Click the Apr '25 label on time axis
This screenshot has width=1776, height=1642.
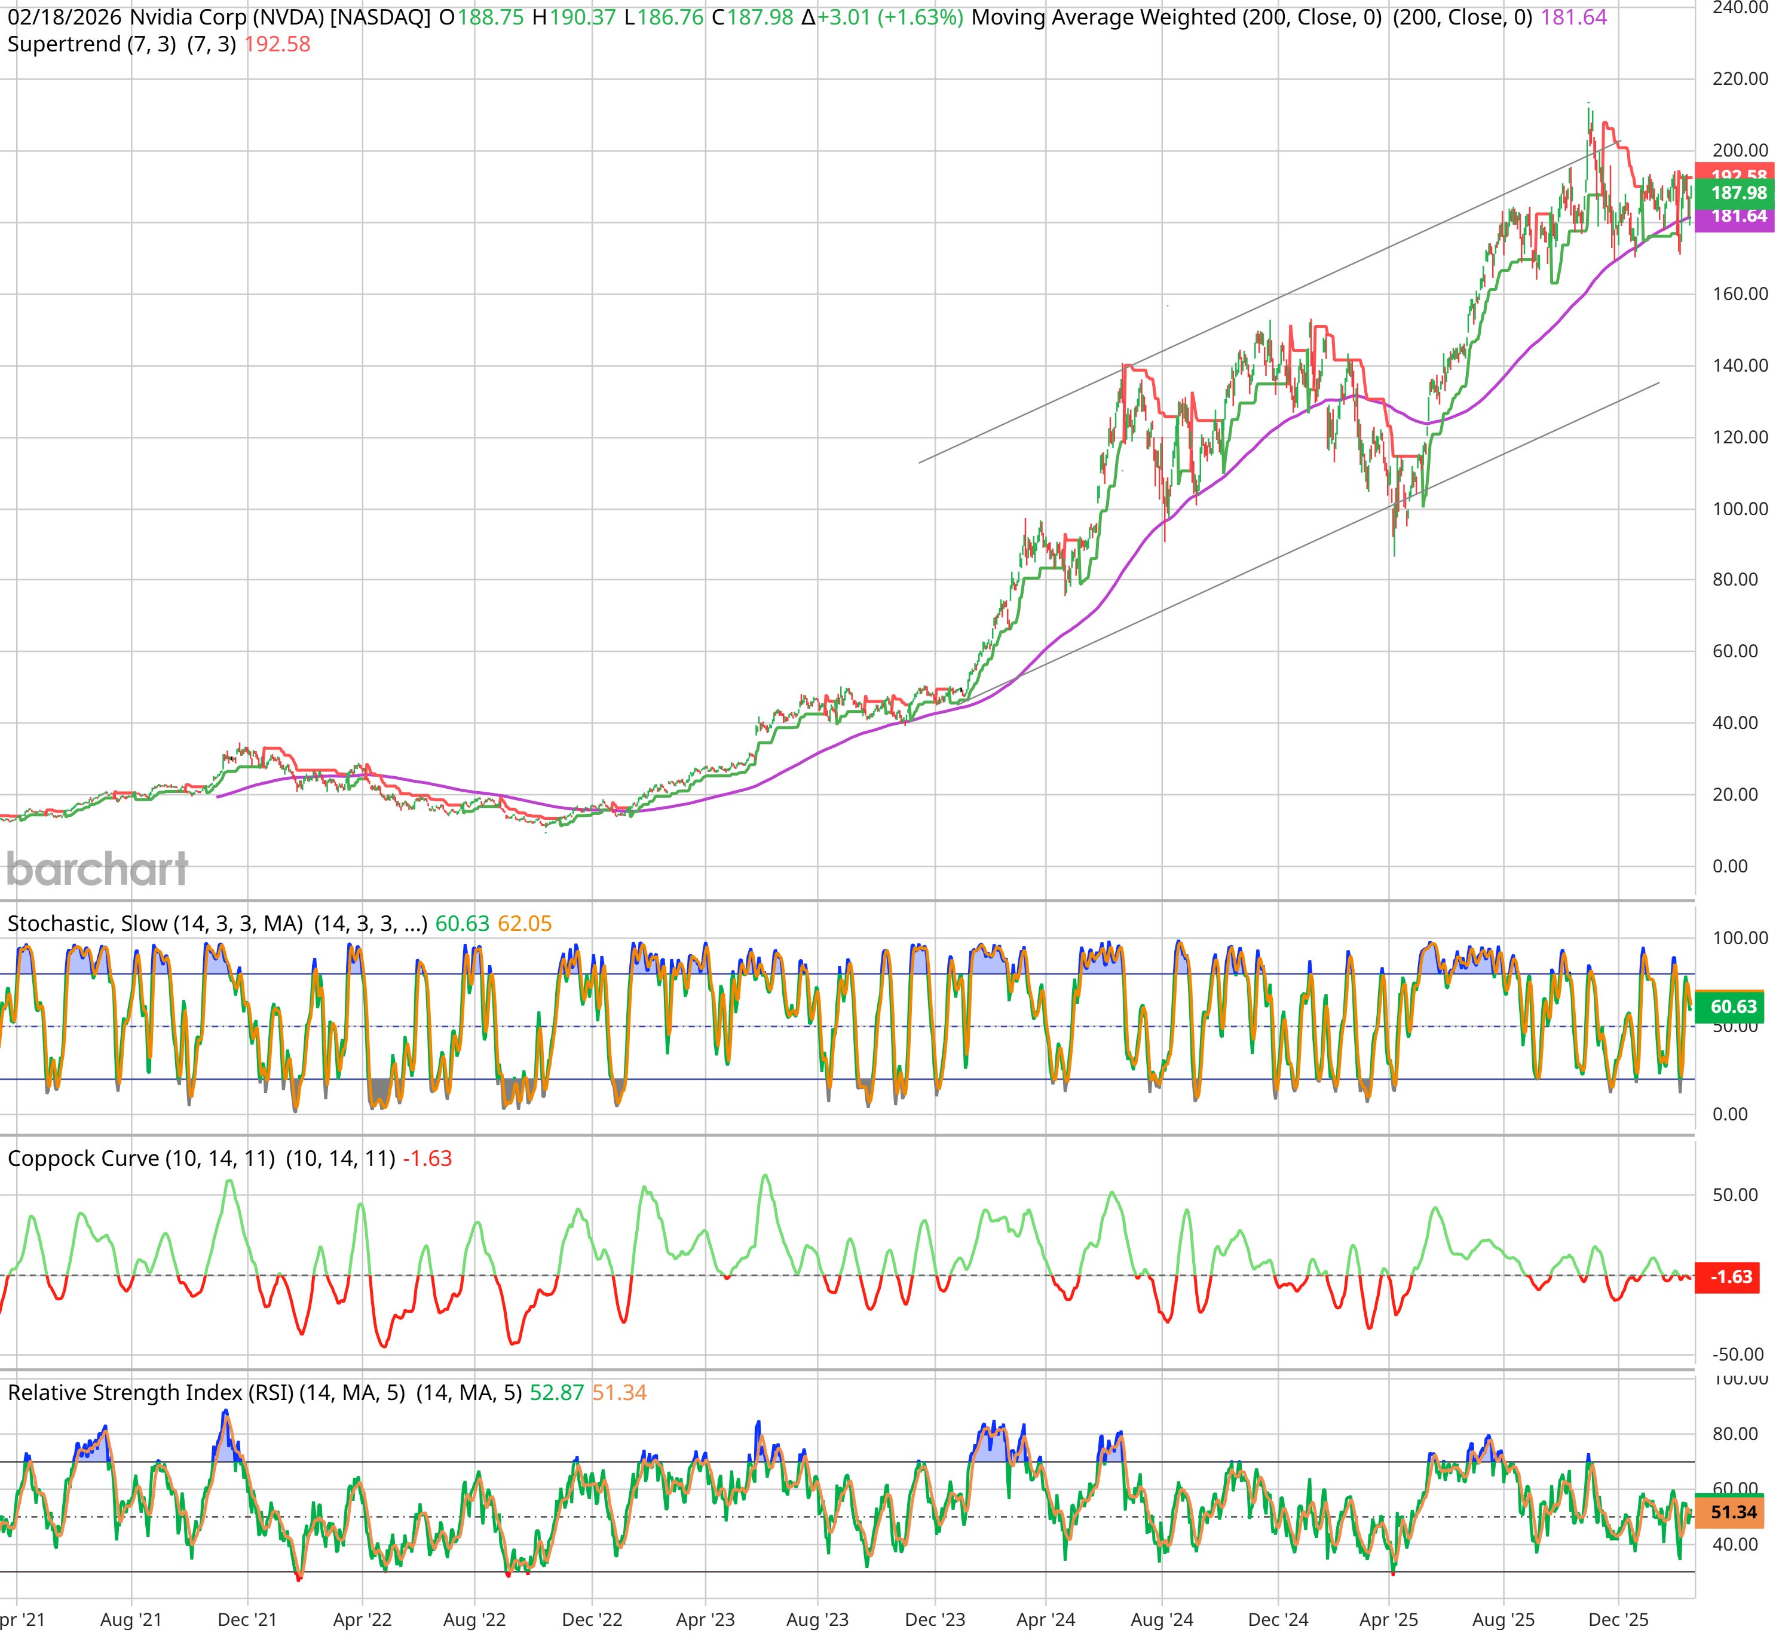(1389, 1620)
